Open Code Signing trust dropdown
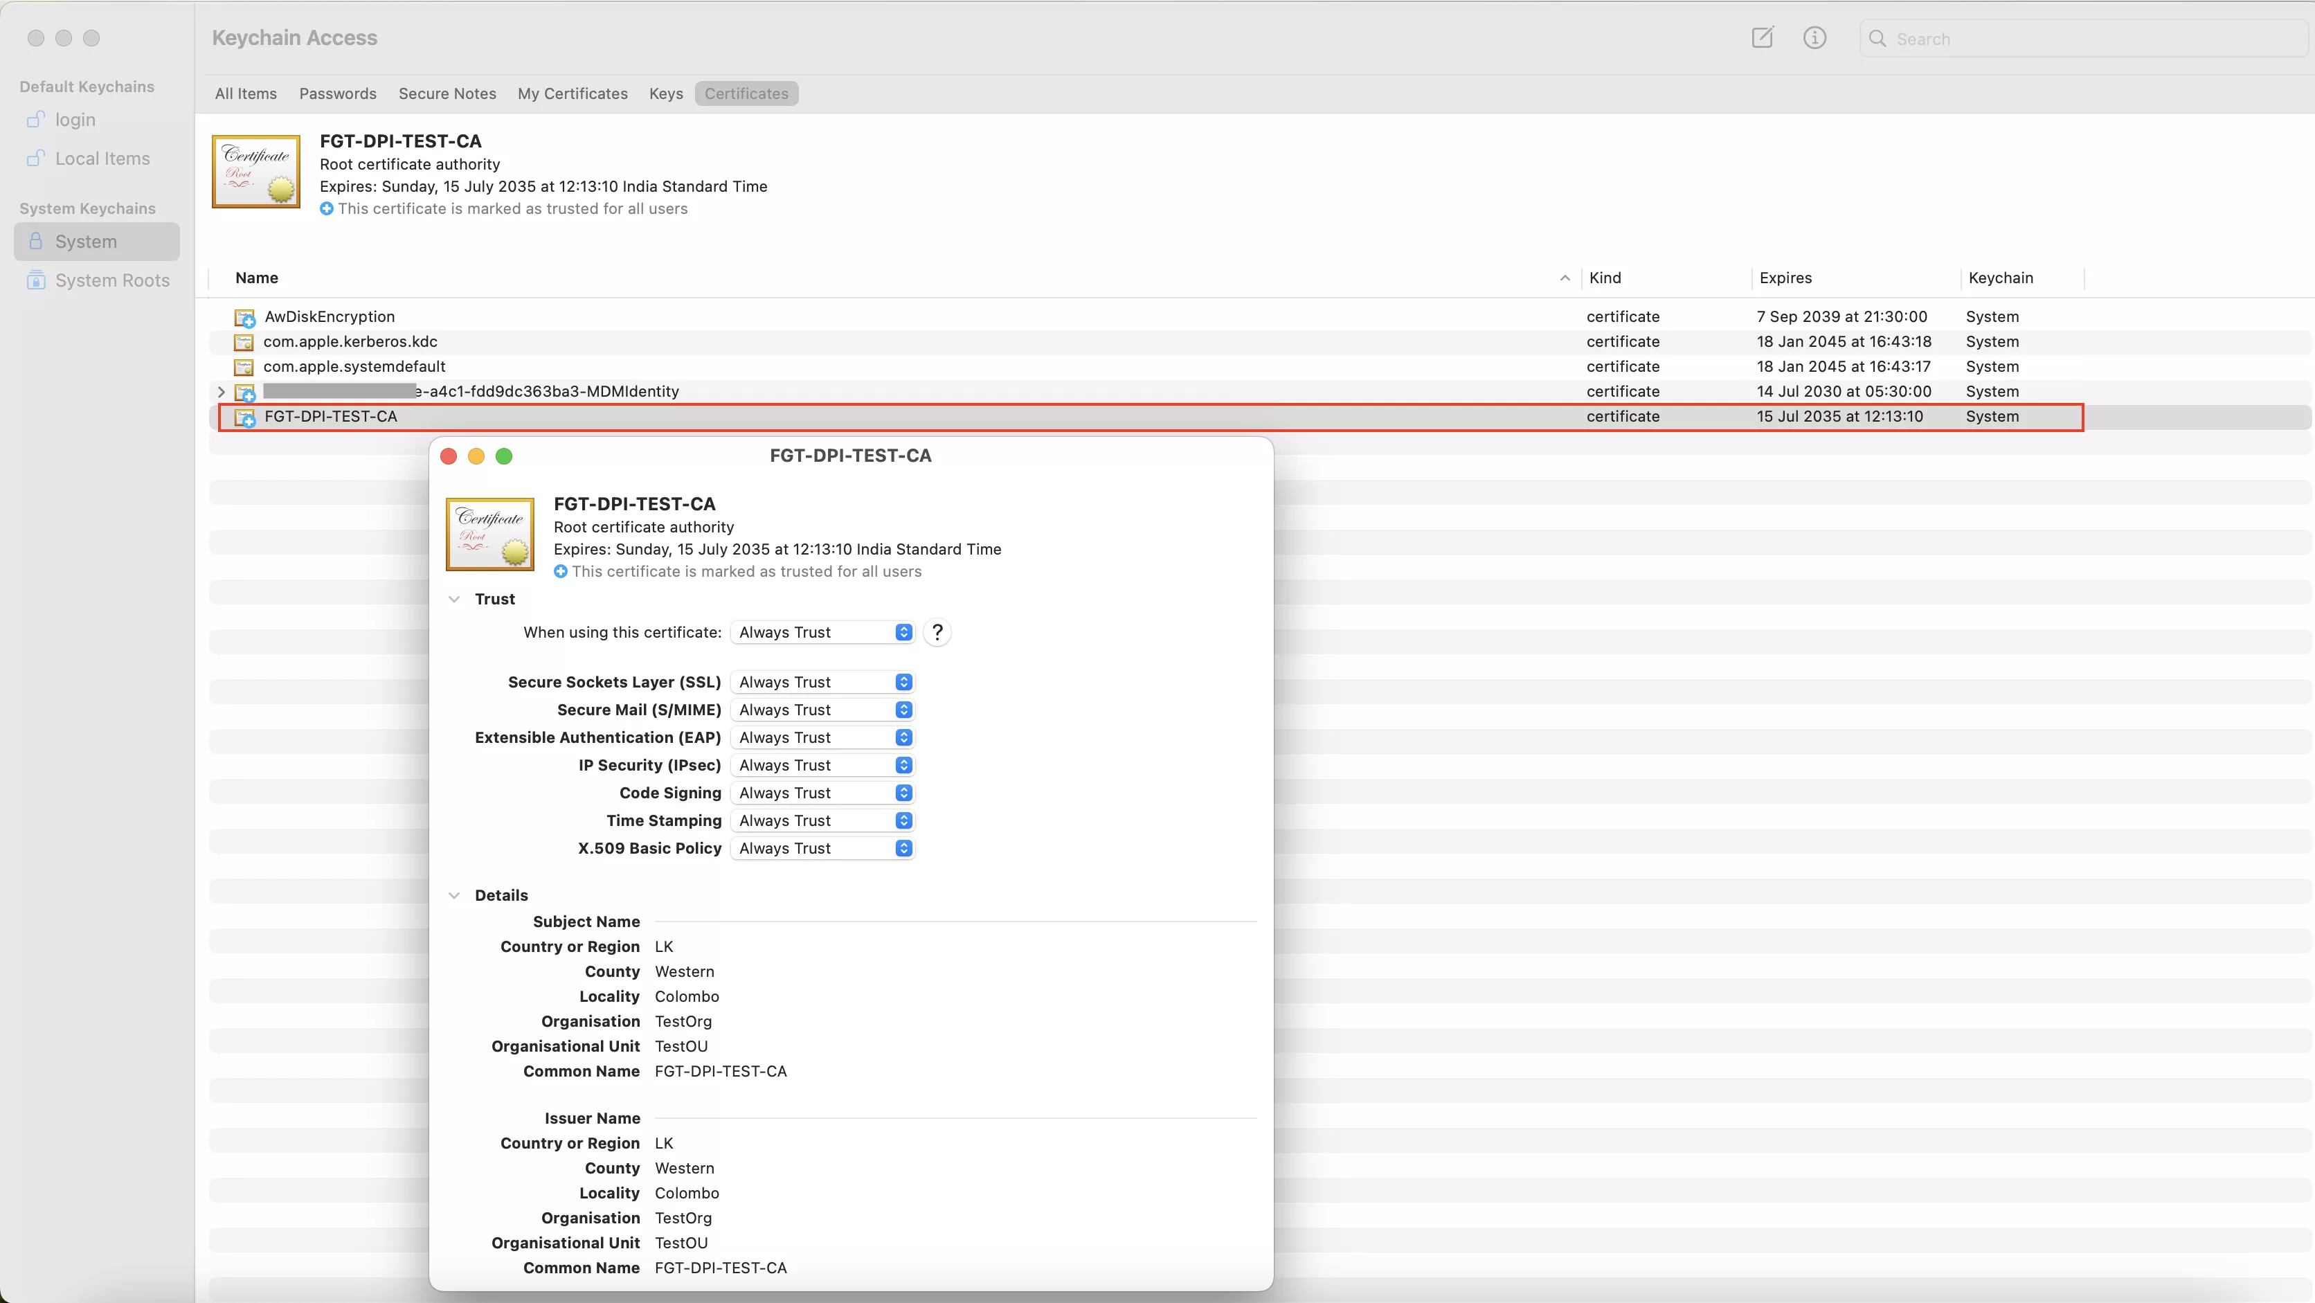Viewport: 2315px width, 1303px height. (x=823, y=793)
